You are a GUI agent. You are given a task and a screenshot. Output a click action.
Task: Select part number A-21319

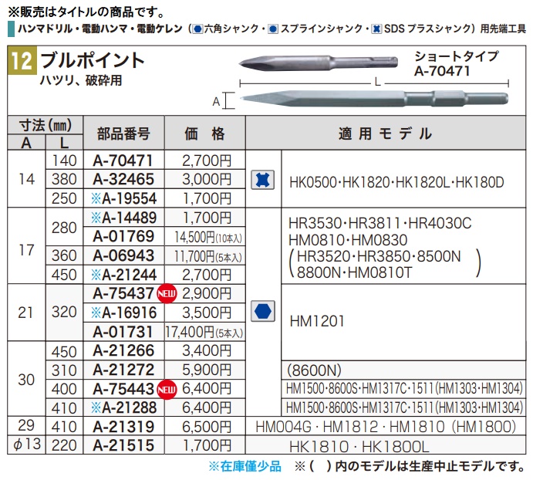pyautogui.click(x=123, y=427)
